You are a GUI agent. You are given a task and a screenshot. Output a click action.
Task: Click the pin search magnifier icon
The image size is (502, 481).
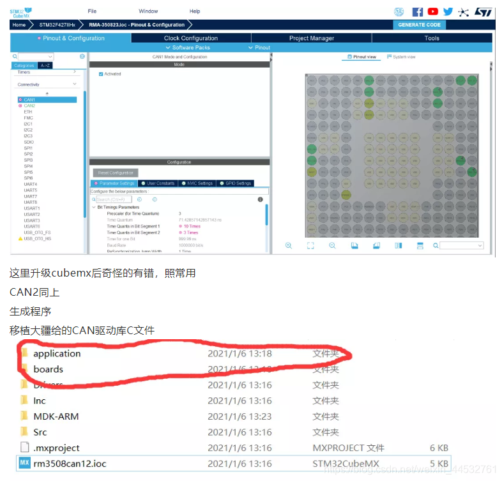point(436,246)
